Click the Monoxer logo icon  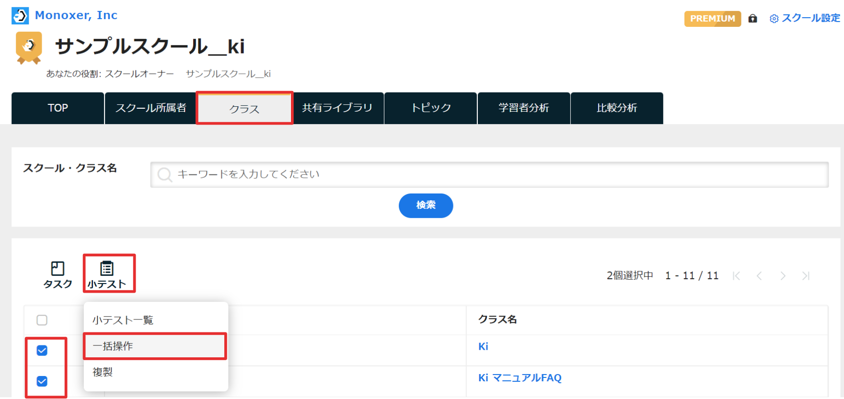[x=20, y=16]
